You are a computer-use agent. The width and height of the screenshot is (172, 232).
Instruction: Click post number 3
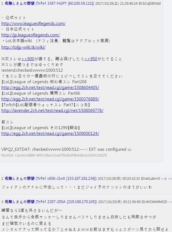point(2,202)
